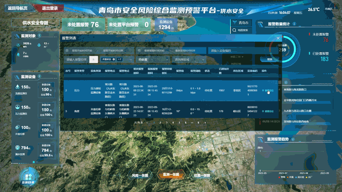Open the 请选择区域 dropdown

189,60
